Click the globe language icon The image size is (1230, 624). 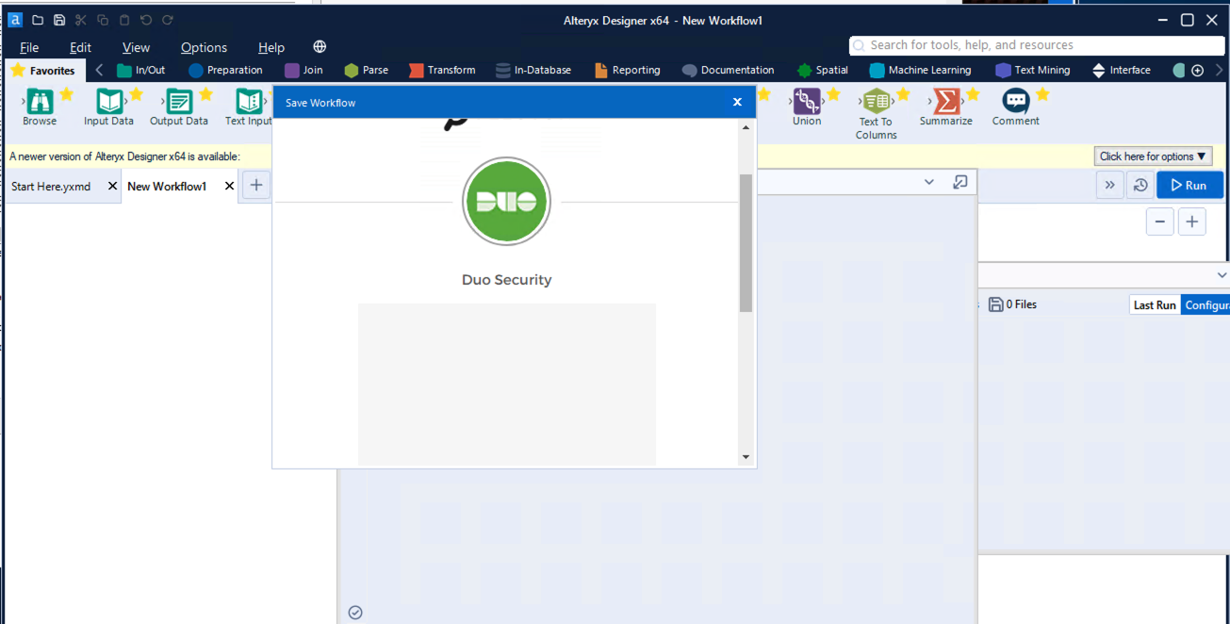pos(320,47)
